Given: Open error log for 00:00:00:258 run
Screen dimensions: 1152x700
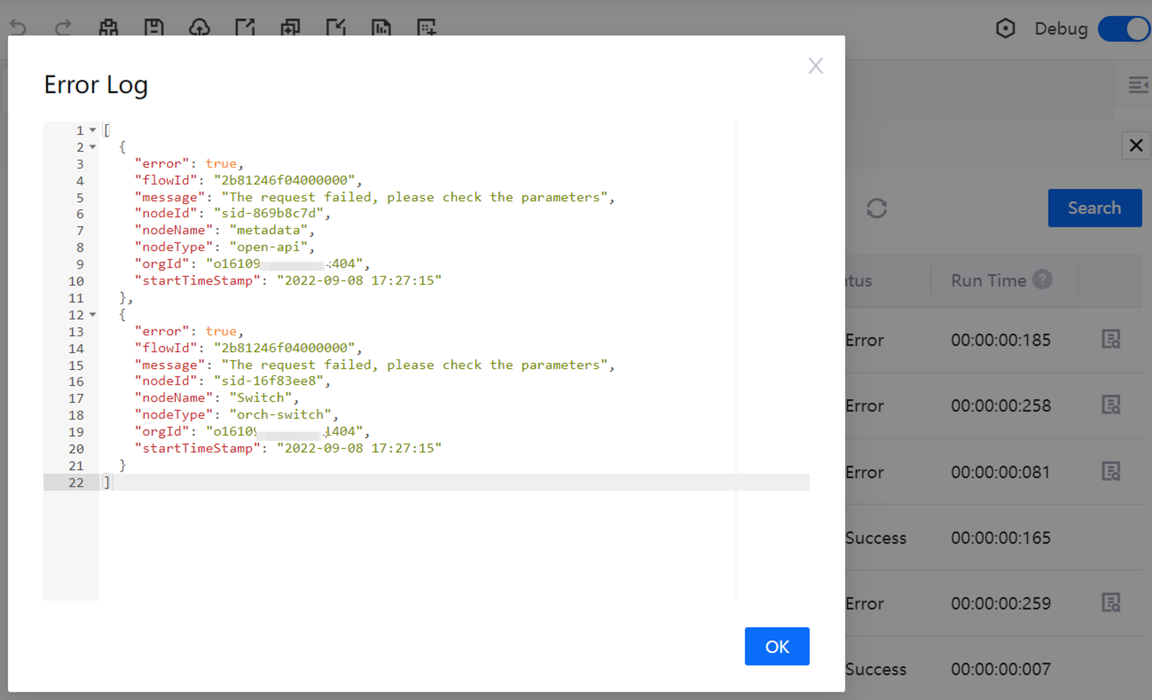Looking at the screenshot, I should tap(1111, 405).
